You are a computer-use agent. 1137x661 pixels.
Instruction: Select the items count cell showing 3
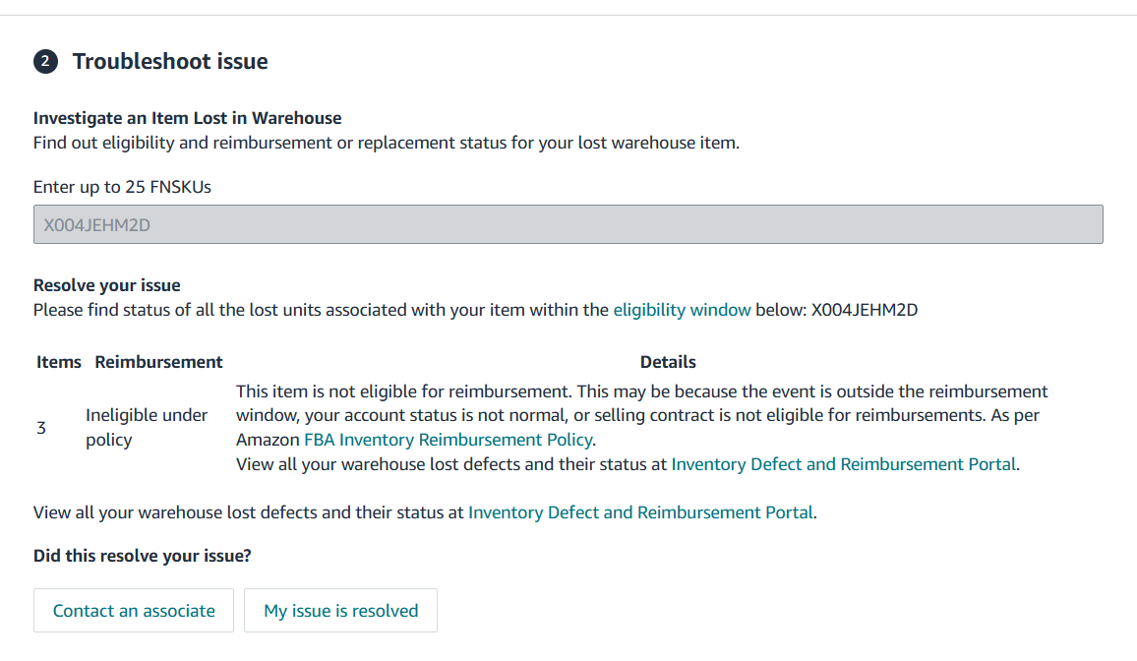click(x=41, y=428)
